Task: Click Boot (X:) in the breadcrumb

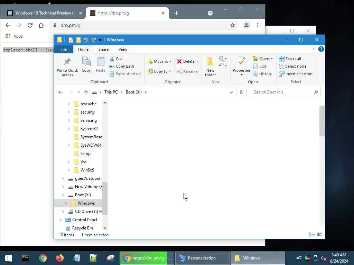Action: [134, 92]
